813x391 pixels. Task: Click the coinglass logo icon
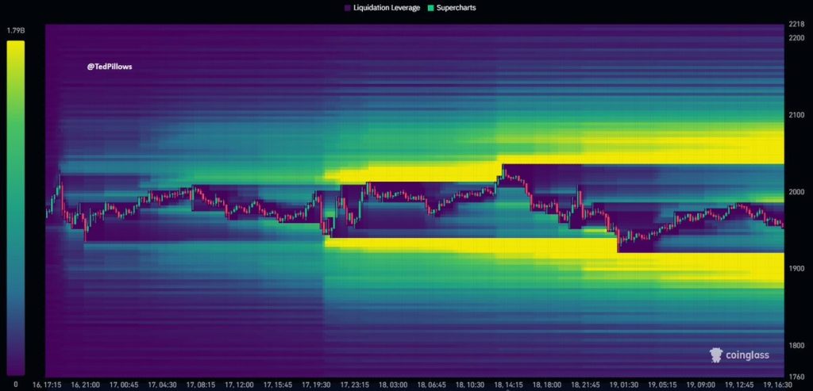coord(715,355)
